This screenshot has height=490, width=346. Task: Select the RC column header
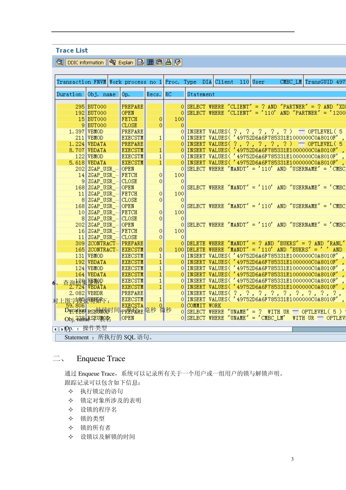pos(174,94)
